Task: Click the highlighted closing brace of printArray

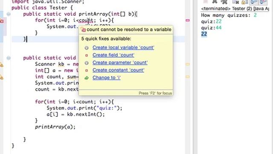Action: point(25,39)
